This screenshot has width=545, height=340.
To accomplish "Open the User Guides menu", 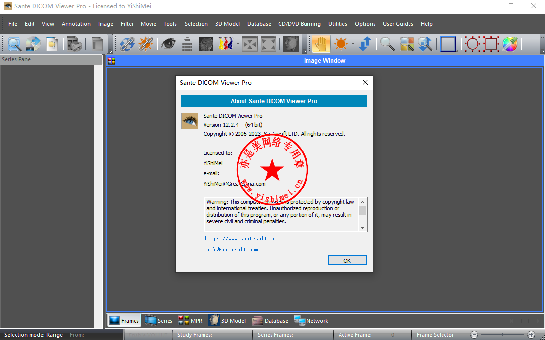I will 398,24.
